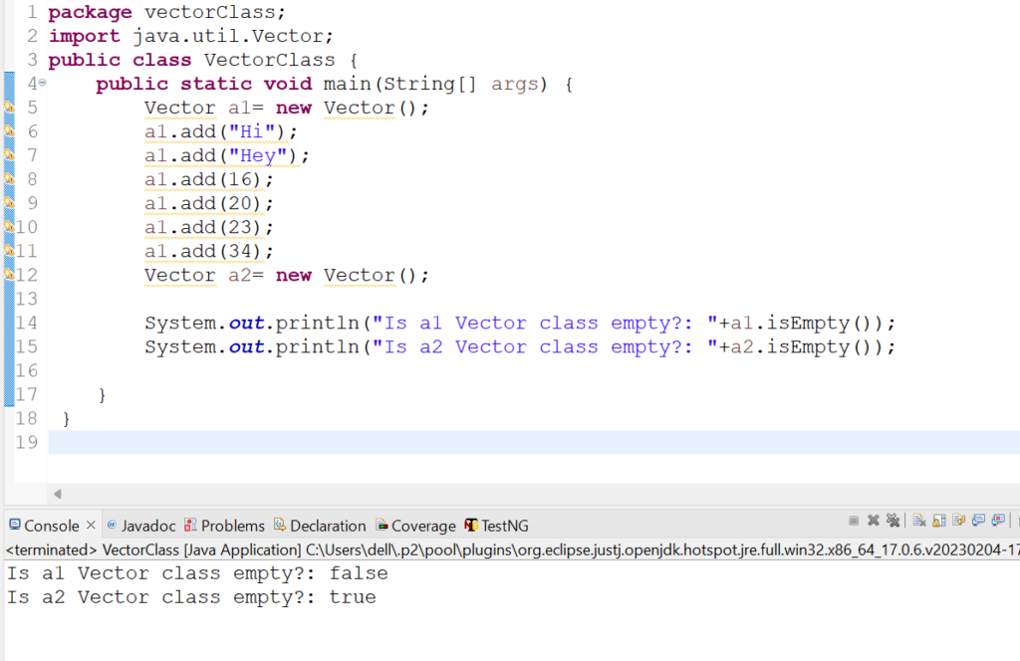The height and width of the screenshot is (661, 1020).
Task: Click variable 'a1' declaration on line 5
Action: click(x=239, y=108)
